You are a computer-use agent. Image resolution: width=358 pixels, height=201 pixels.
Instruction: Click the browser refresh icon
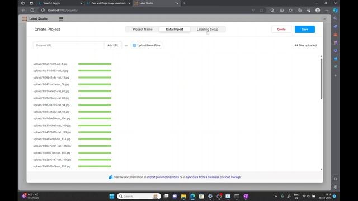pos(32,10)
